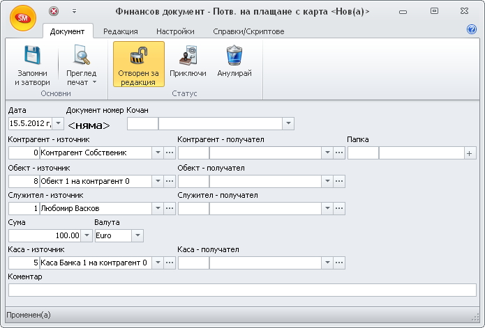Click the resize grip in status bar
Screen dimensions: 485x328
(475, 317)
